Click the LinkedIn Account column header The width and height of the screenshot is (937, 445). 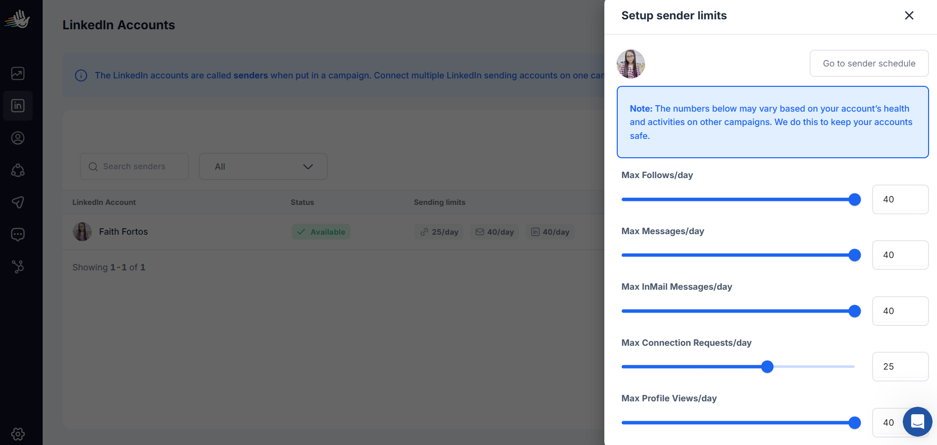[x=104, y=202]
